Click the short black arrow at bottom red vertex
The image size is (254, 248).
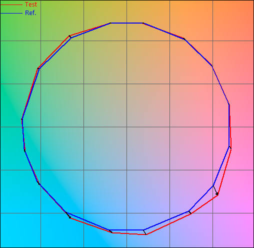pos(144,232)
